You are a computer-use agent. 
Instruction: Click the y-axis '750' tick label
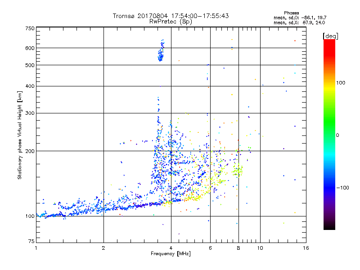(x=30, y=28)
